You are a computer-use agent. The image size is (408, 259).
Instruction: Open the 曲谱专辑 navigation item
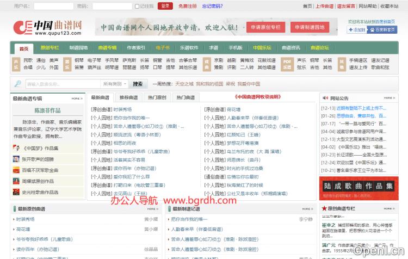click(107, 48)
